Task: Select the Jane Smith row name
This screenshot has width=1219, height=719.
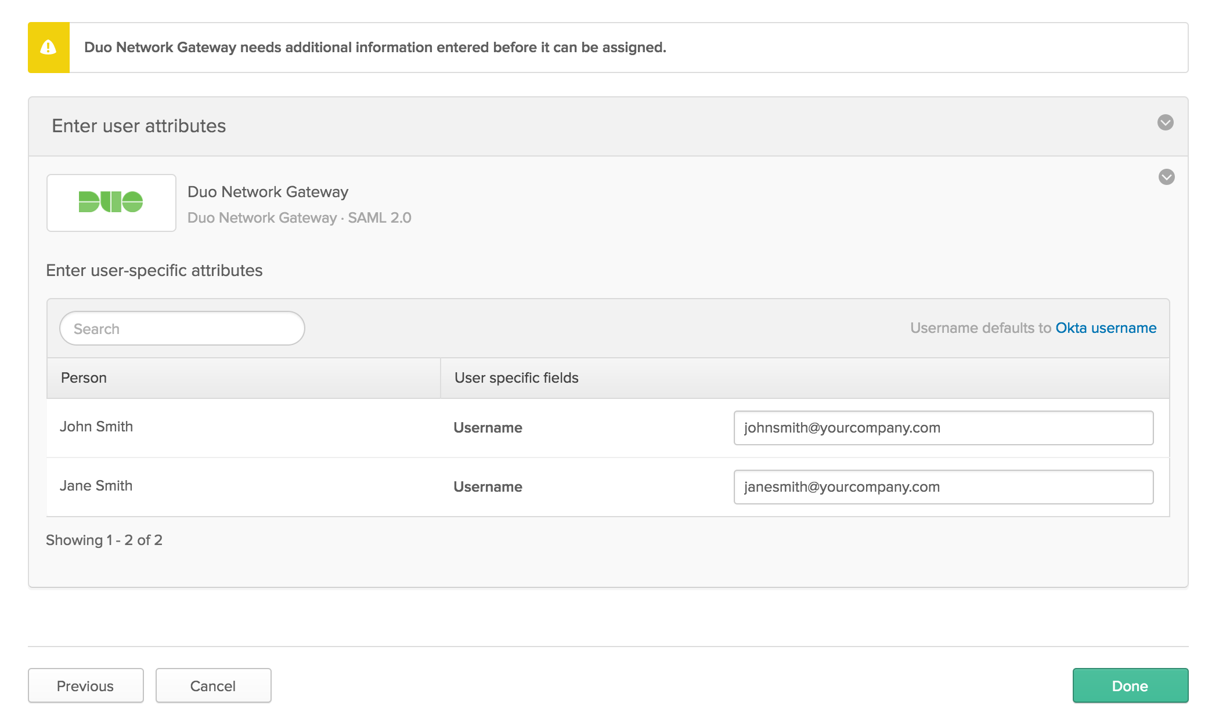Action: point(96,486)
